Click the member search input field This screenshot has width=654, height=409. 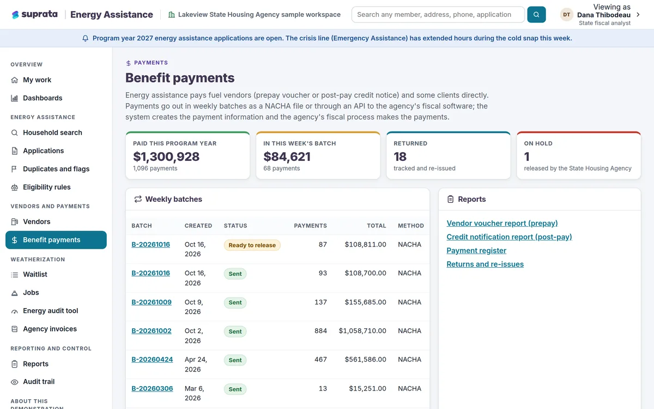tap(438, 15)
